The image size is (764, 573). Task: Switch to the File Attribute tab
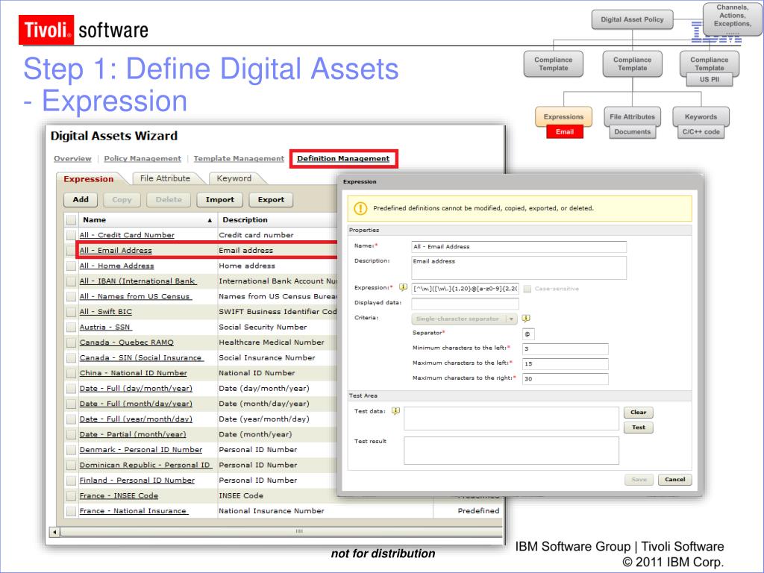click(165, 178)
